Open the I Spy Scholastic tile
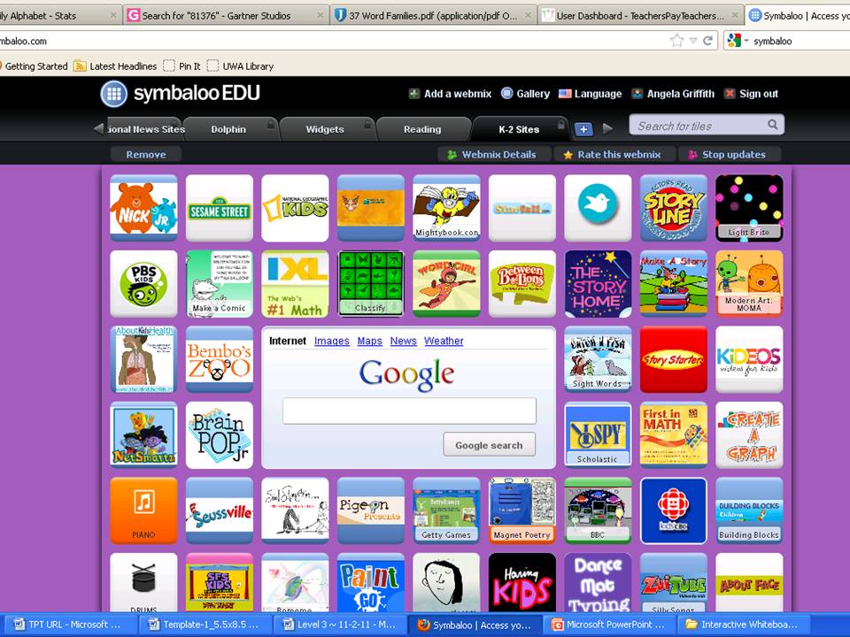Screen dimensions: 850x637 [x=598, y=435]
